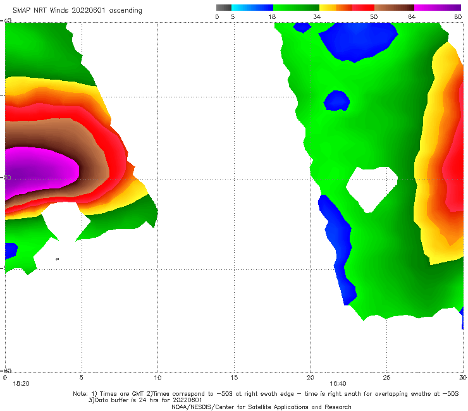Click the '16:40' swath time label
Viewport: 468px width, 411px height.
pyautogui.click(x=338, y=384)
